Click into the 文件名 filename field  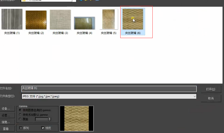[109, 88]
